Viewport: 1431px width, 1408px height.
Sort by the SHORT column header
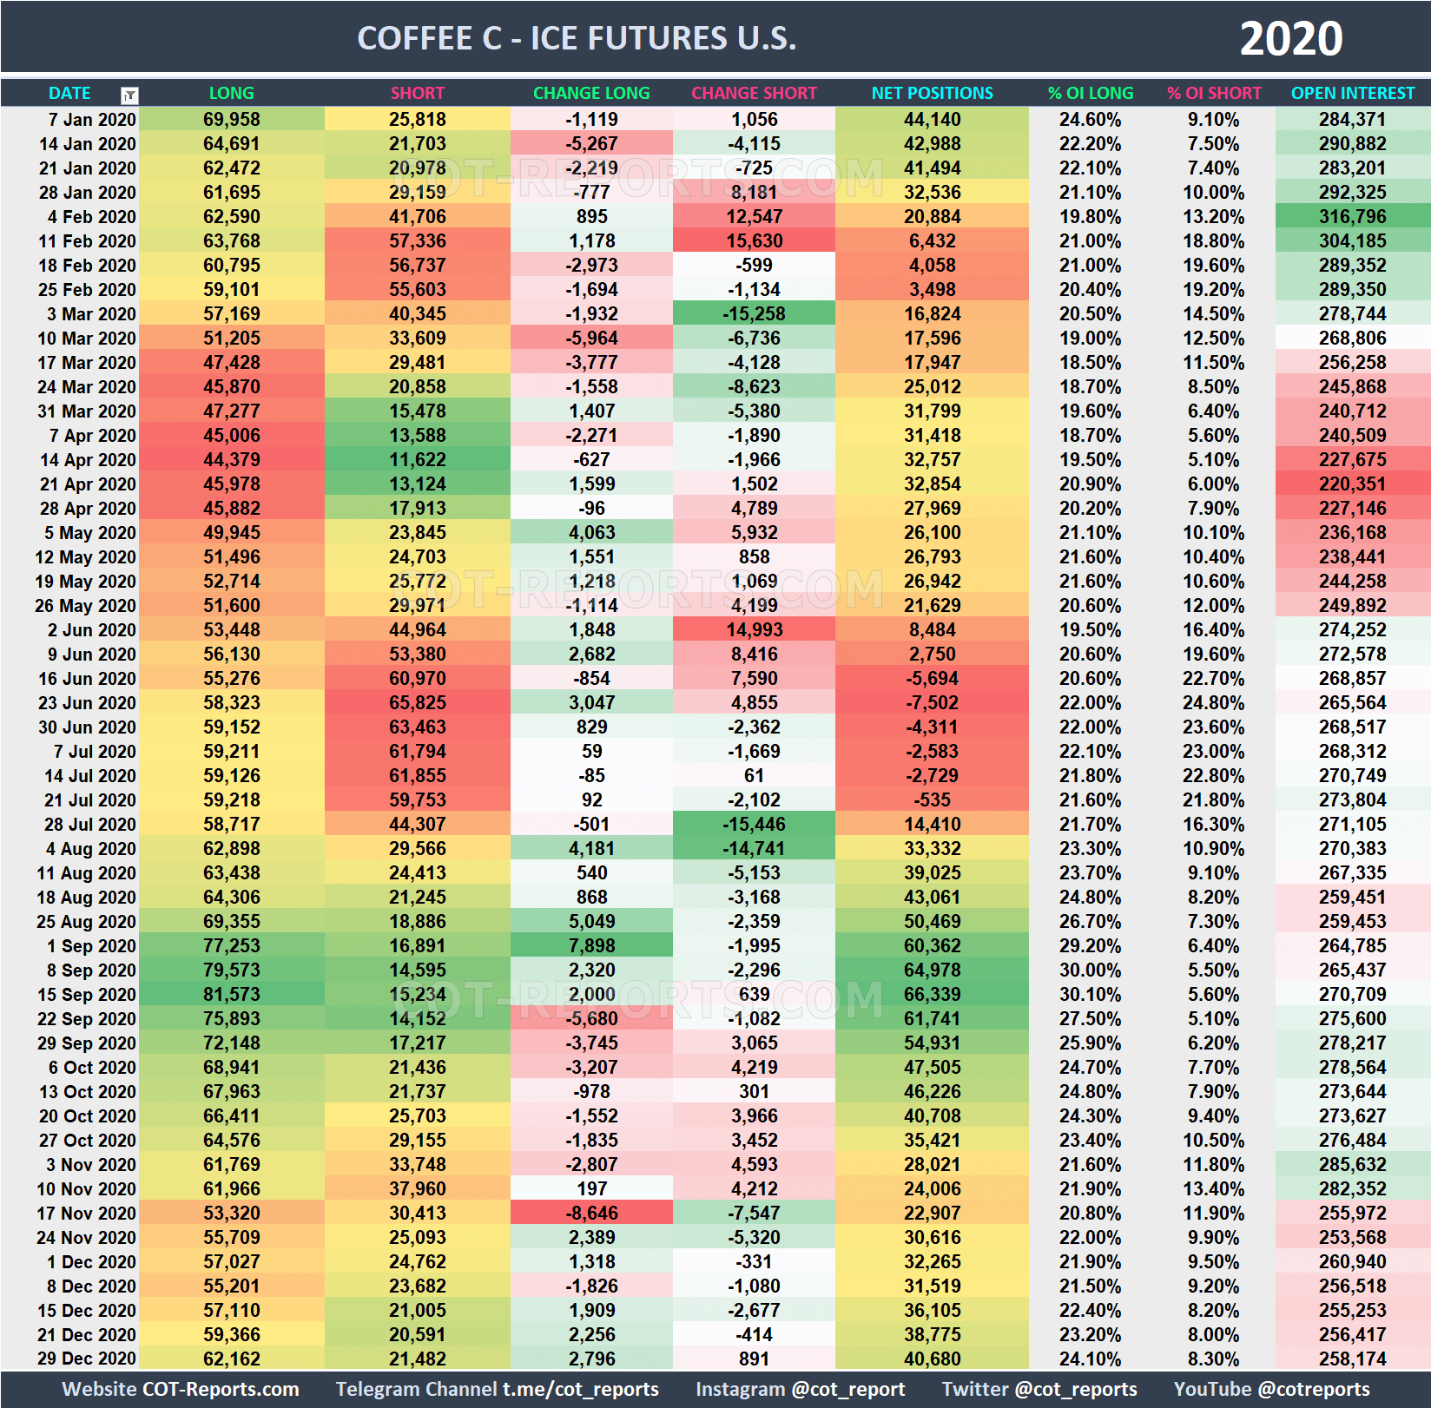pyautogui.click(x=417, y=93)
